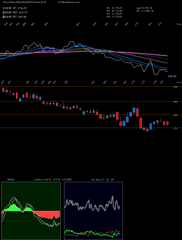
Task: Click the 199 price axis label
Action: (175, 87)
